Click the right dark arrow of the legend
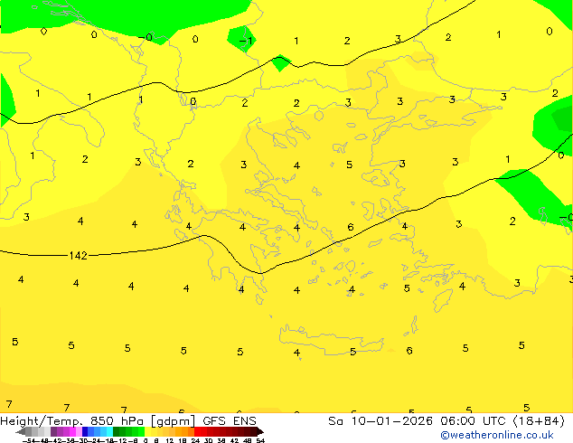The height and width of the screenshot is (443, 573). [x=260, y=431]
